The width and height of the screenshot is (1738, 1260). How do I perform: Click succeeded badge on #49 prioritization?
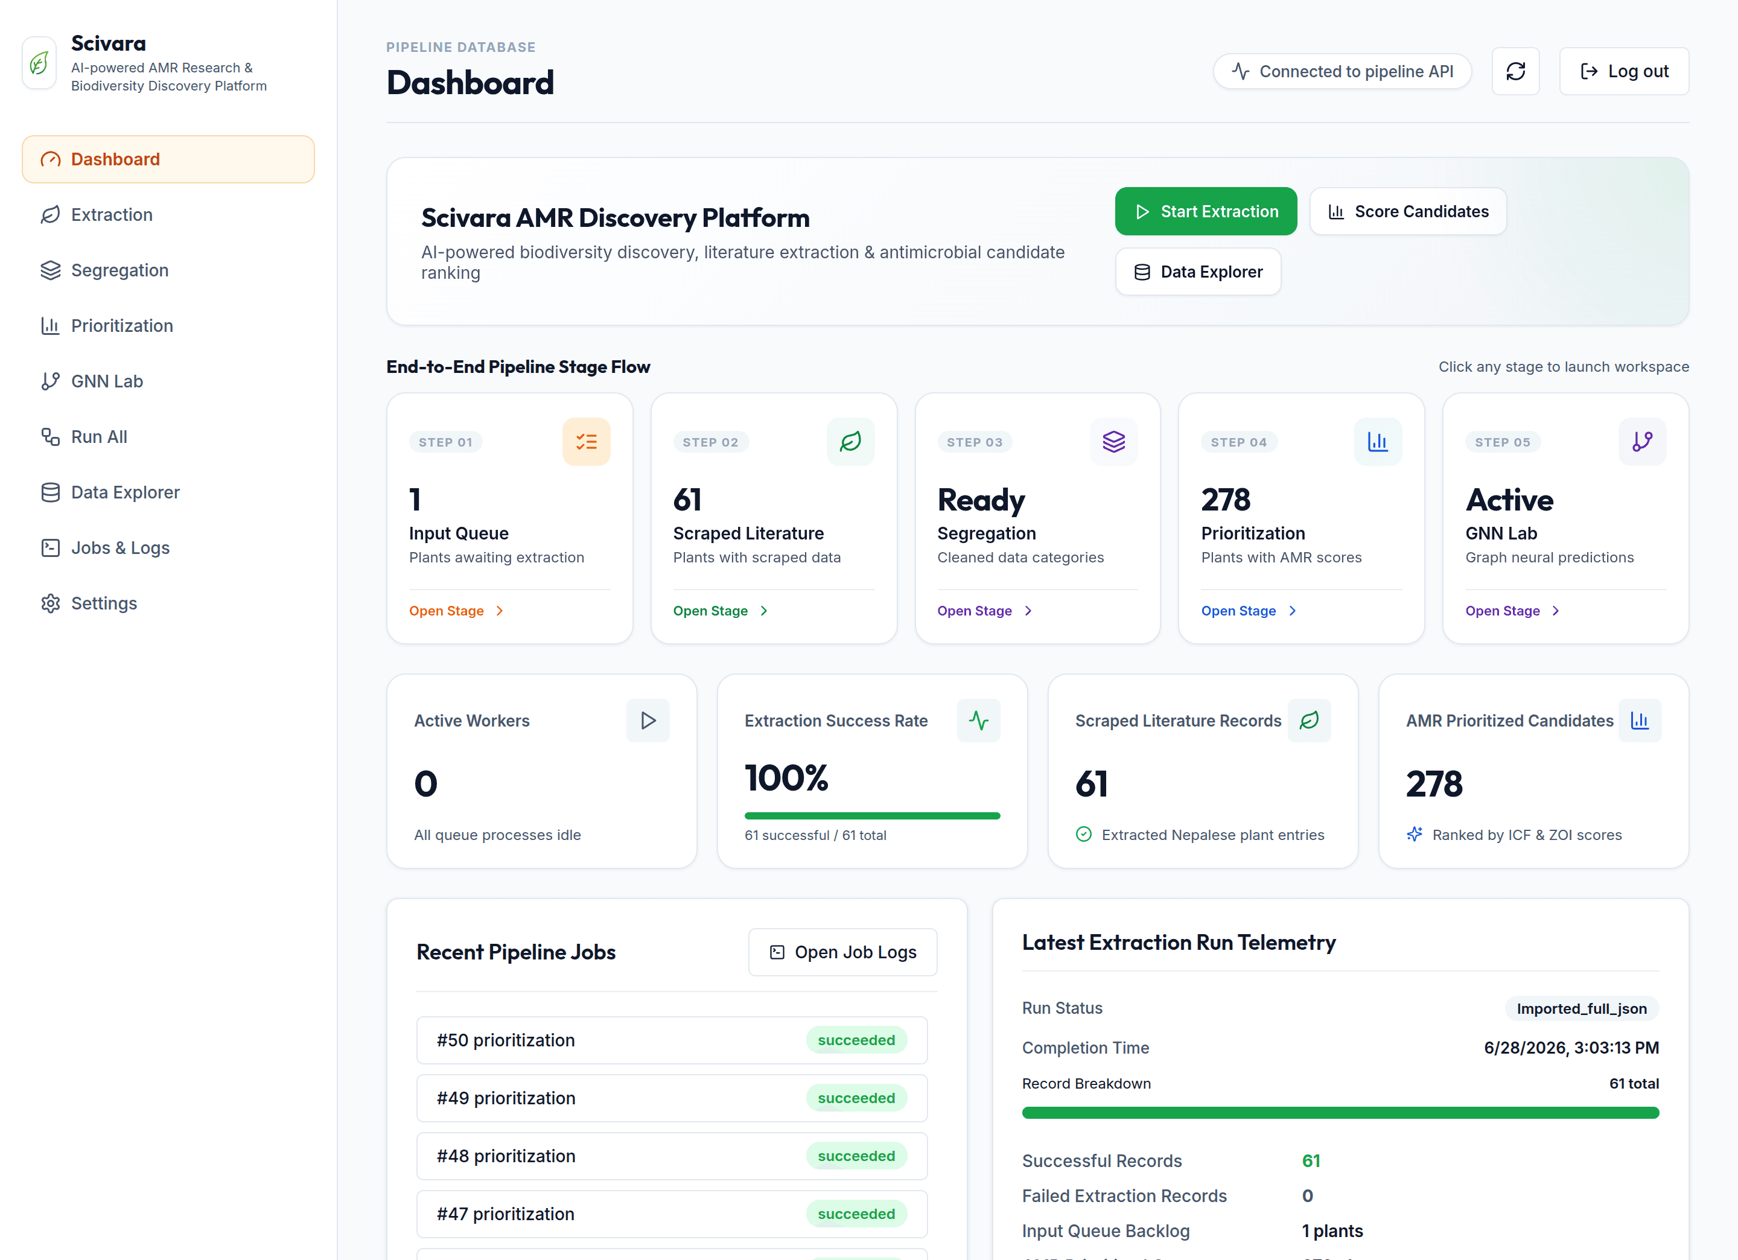coord(856,1098)
